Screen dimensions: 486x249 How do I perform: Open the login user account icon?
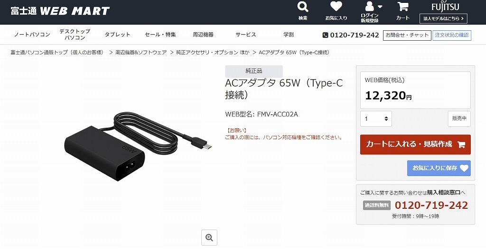[x=369, y=7]
